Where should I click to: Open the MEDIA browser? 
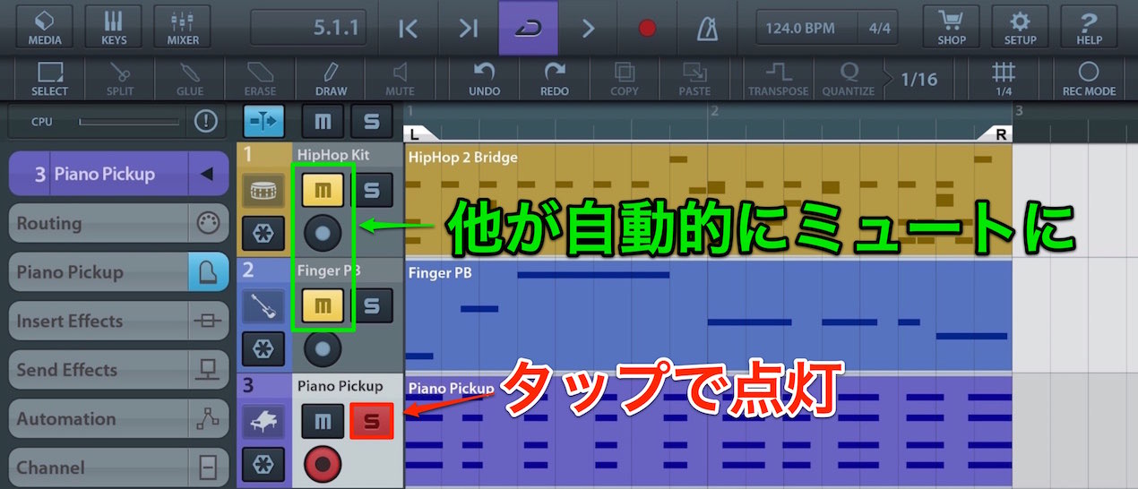pyautogui.click(x=45, y=27)
